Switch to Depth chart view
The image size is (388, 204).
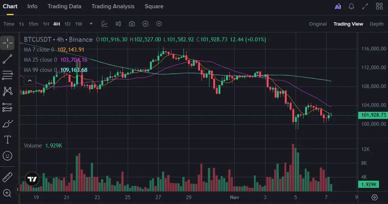coord(377,24)
